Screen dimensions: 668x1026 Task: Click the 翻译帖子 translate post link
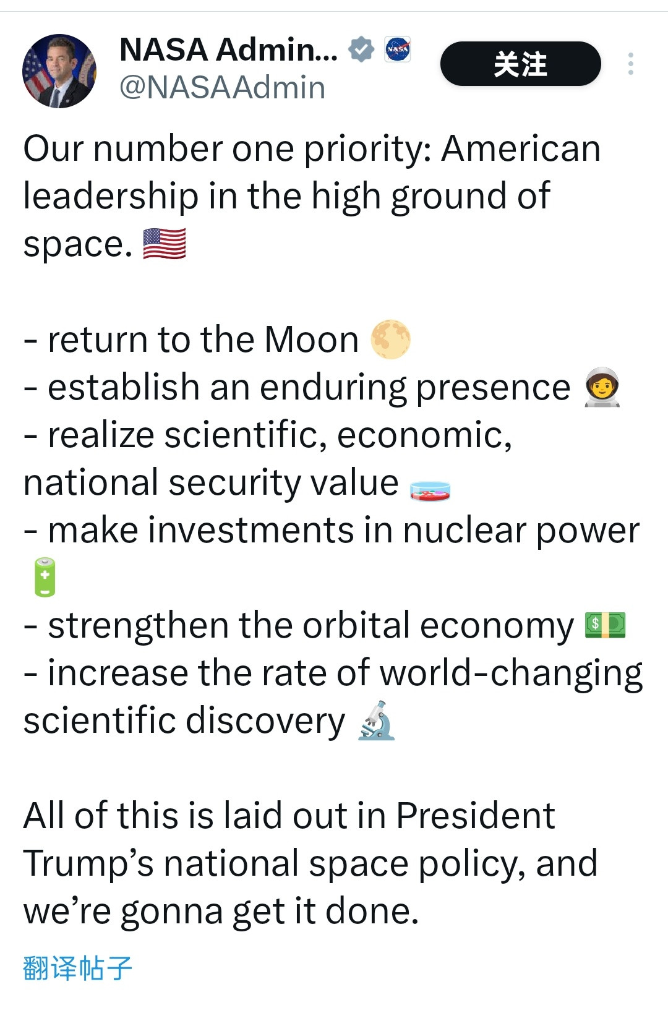pos(78,968)
